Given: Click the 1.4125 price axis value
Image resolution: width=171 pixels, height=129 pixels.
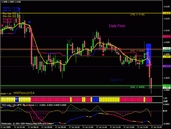Looking at the screenshot, I should point(167,18).
